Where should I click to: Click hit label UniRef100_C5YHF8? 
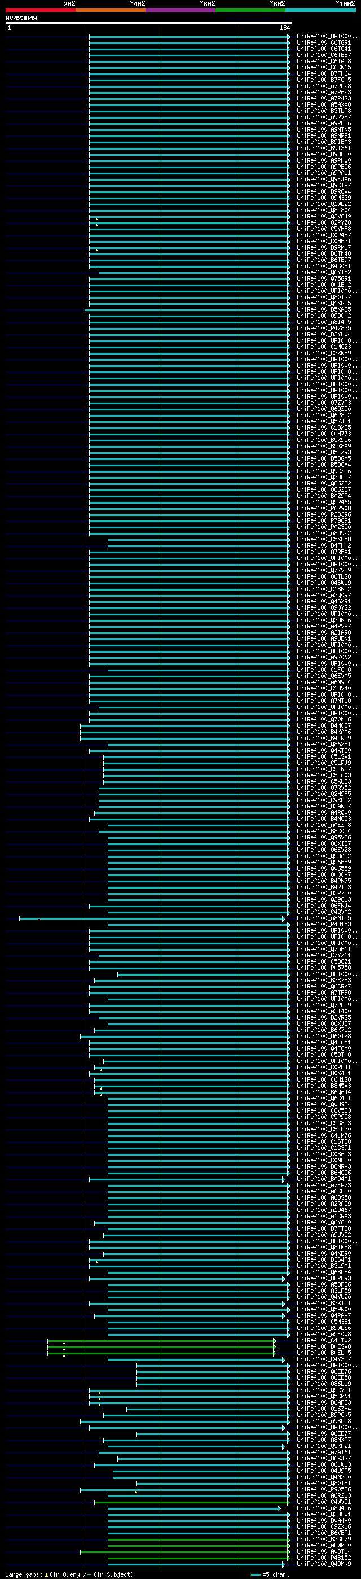tap(324, 229)
